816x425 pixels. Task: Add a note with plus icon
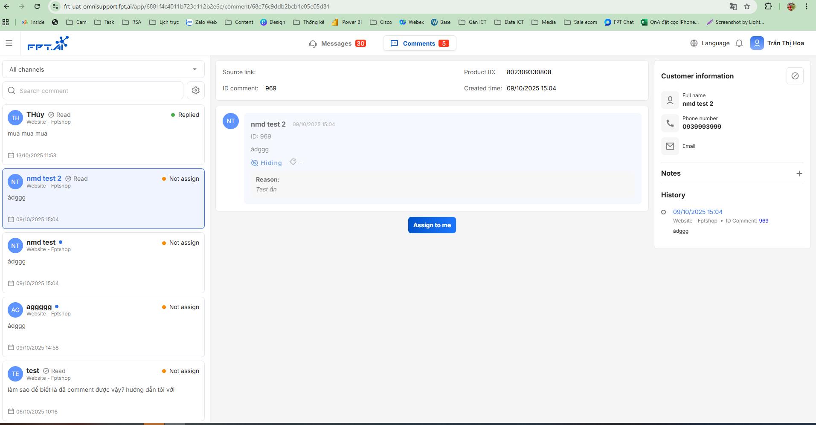[x=799, y=173]
